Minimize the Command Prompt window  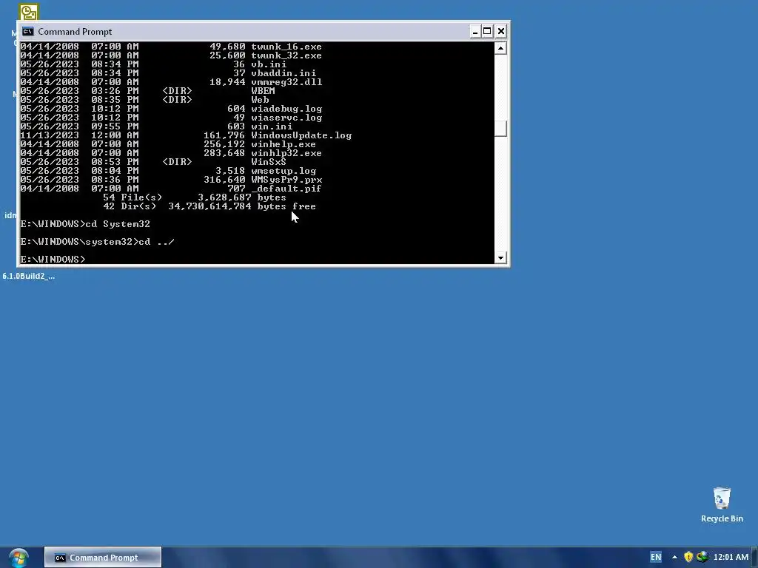point(475,31)
